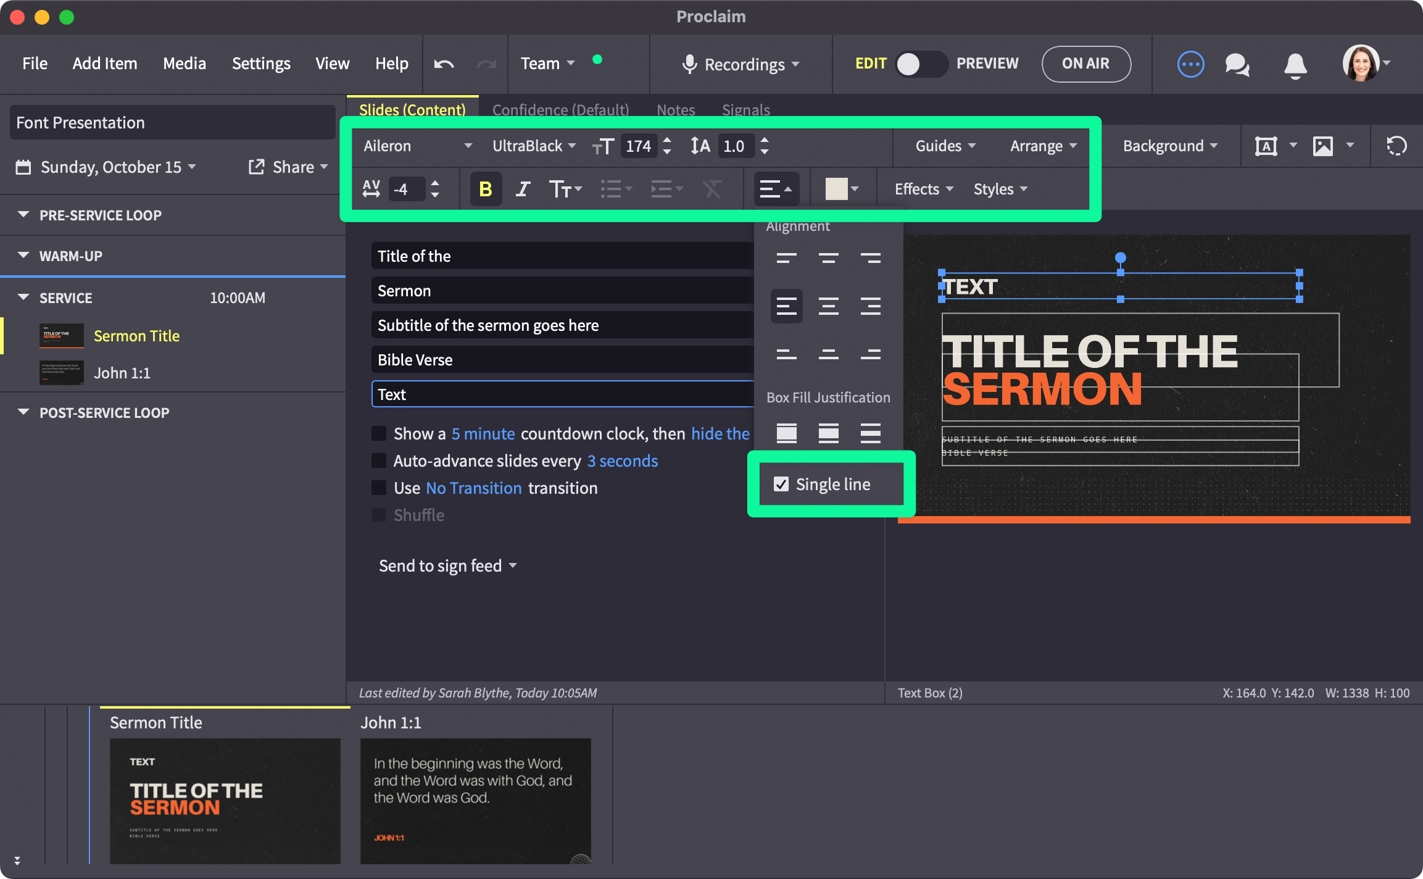Select bottom-left alignment option
The height and width of the screenshot is (879, 1423).
point(786,354)
